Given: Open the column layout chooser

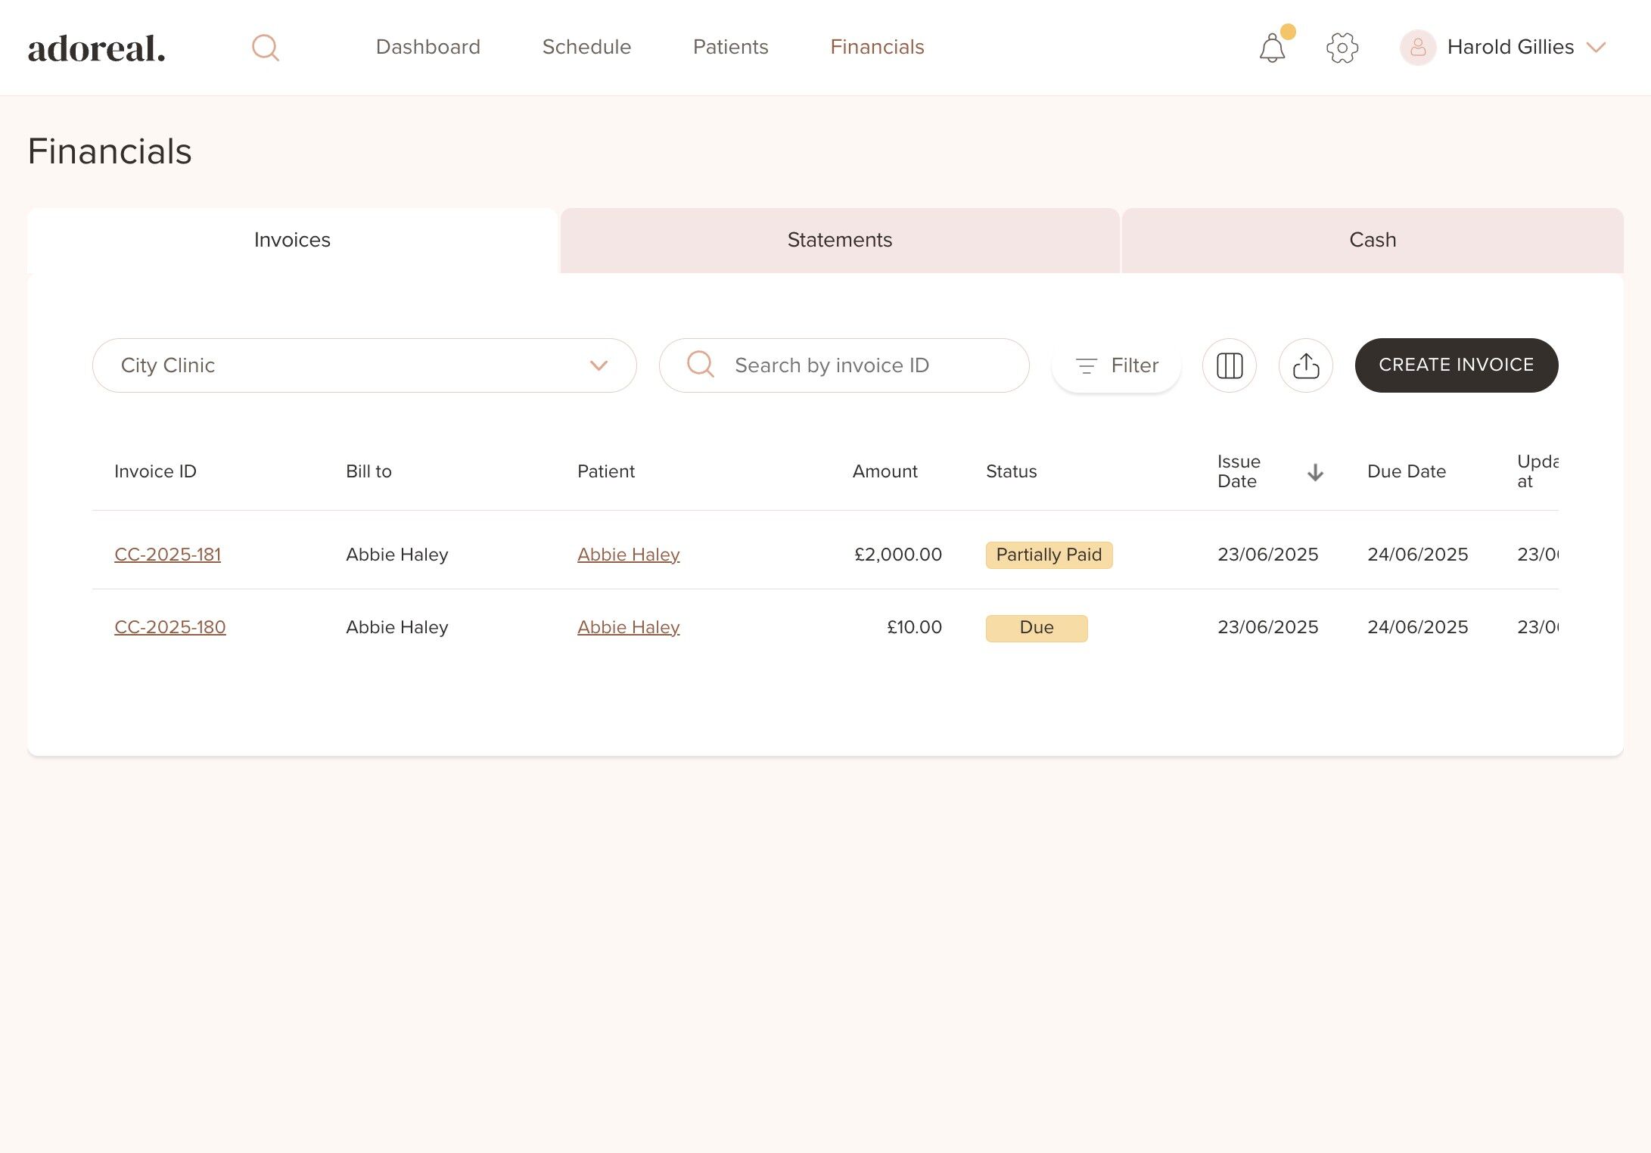Looking at the screenshot, I should (1229, 365).
